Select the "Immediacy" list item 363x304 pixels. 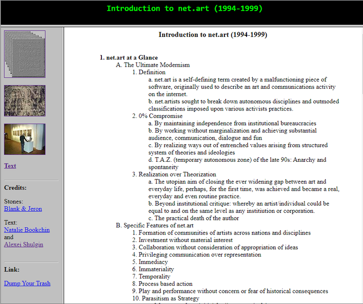click(x=153, y=262)
